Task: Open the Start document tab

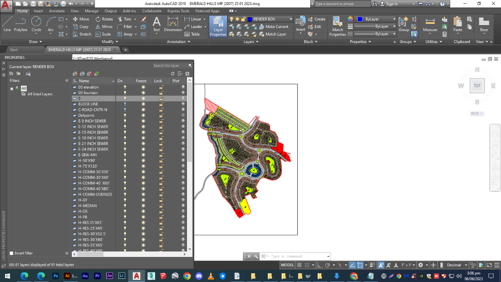Action: tap(14, 50)
